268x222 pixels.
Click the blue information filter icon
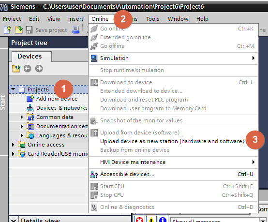click(x=163, y=220)
